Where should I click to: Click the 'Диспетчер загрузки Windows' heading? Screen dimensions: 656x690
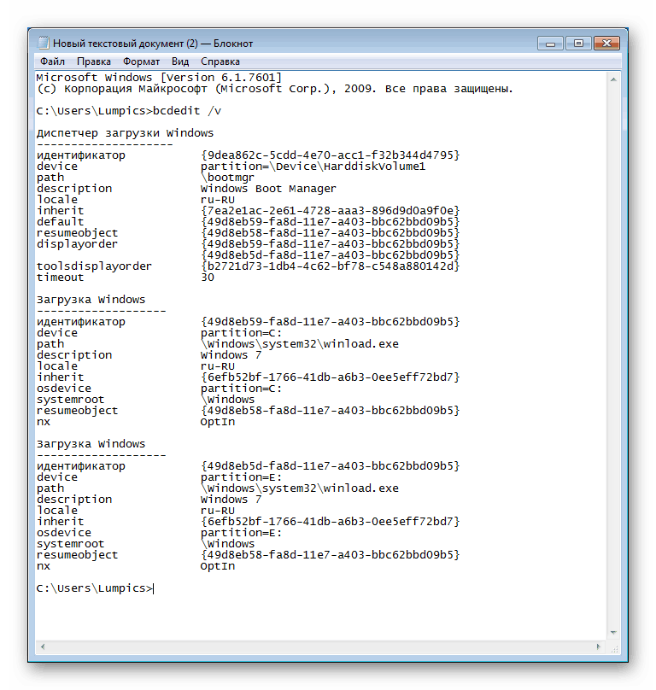click(x=125, y=133)
